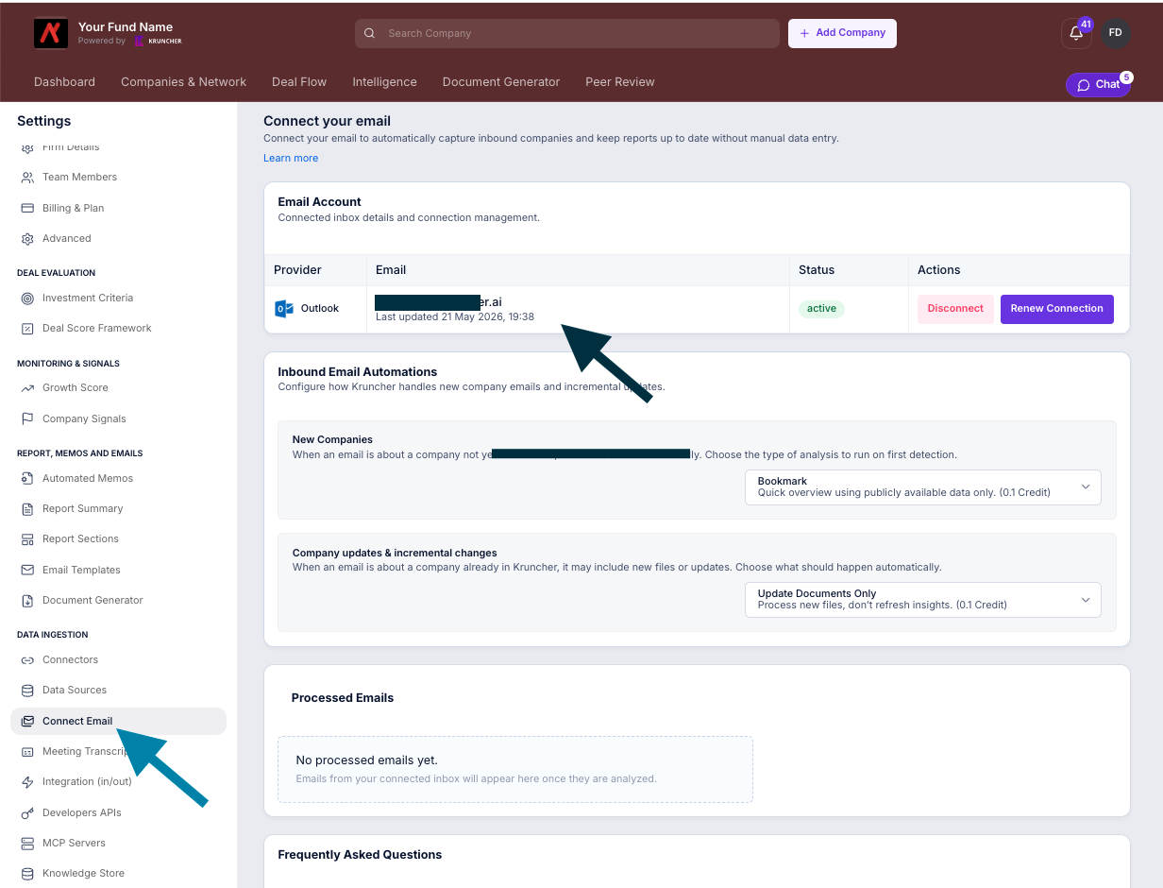
Task: Click the Report Summary document icon
Action: pos(27,509)
